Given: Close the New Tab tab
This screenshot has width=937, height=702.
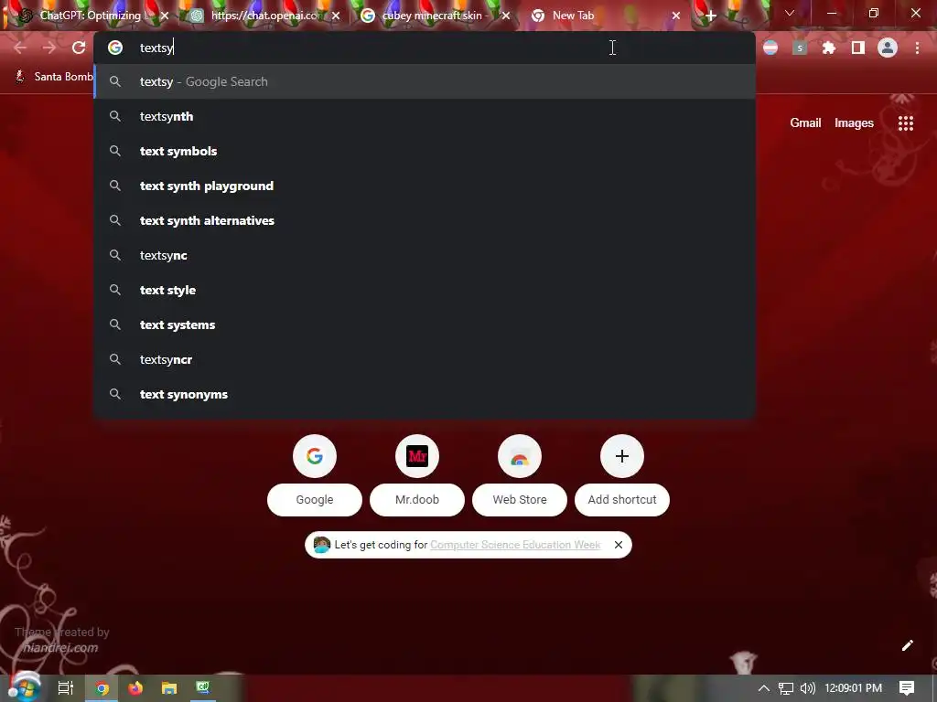Looking at the screenshot, I should [676, 16].
